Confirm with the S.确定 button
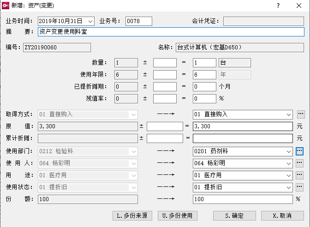310x227 pixels. (234, 215)
